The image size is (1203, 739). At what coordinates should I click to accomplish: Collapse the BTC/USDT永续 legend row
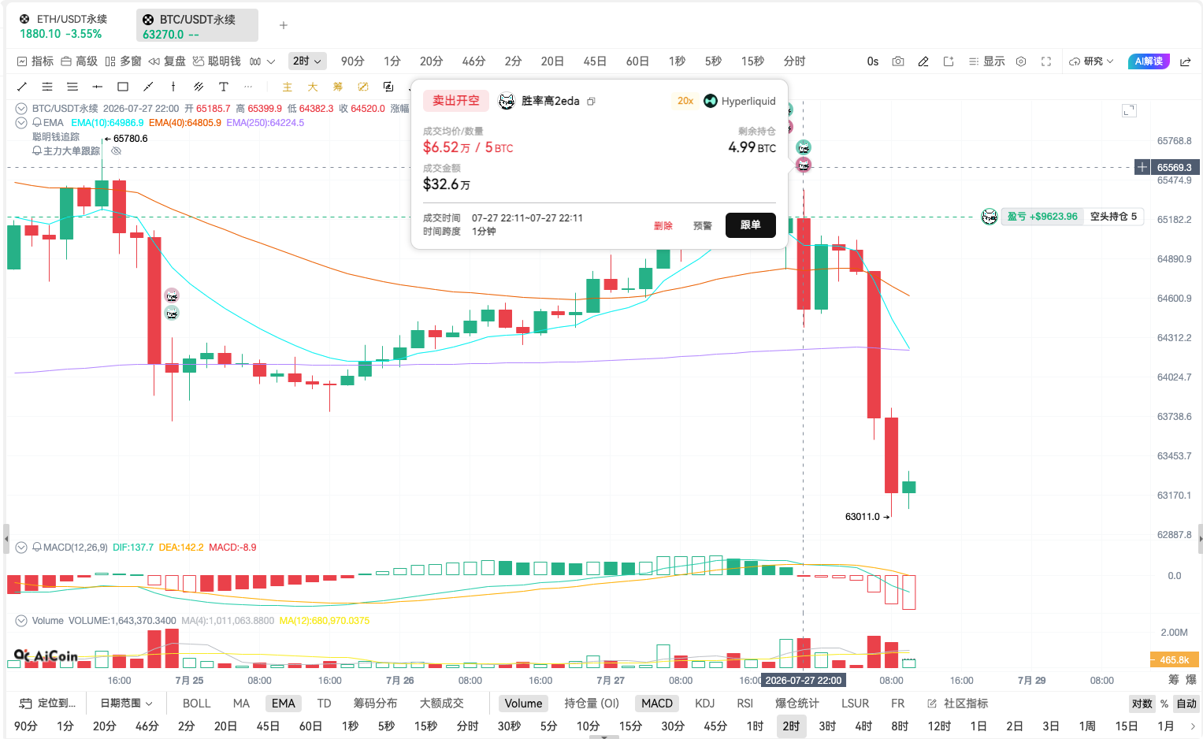pyautogui.click(x=22, y=109)
